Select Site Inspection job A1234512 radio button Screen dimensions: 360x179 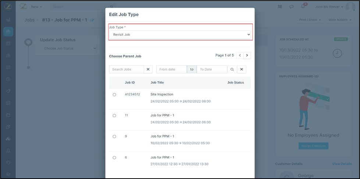coord(114,95)
